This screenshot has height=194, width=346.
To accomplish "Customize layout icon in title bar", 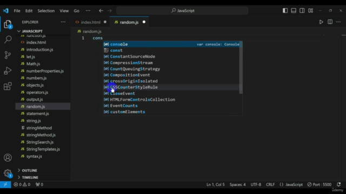I will pyautogui.click(x=310, y=11).
